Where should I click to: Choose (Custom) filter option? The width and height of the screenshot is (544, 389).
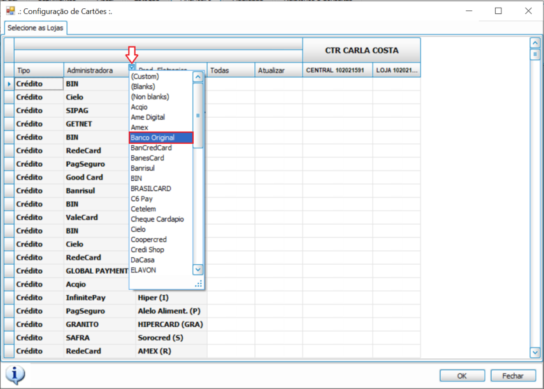pyautogui.click(x=161, y=76)
